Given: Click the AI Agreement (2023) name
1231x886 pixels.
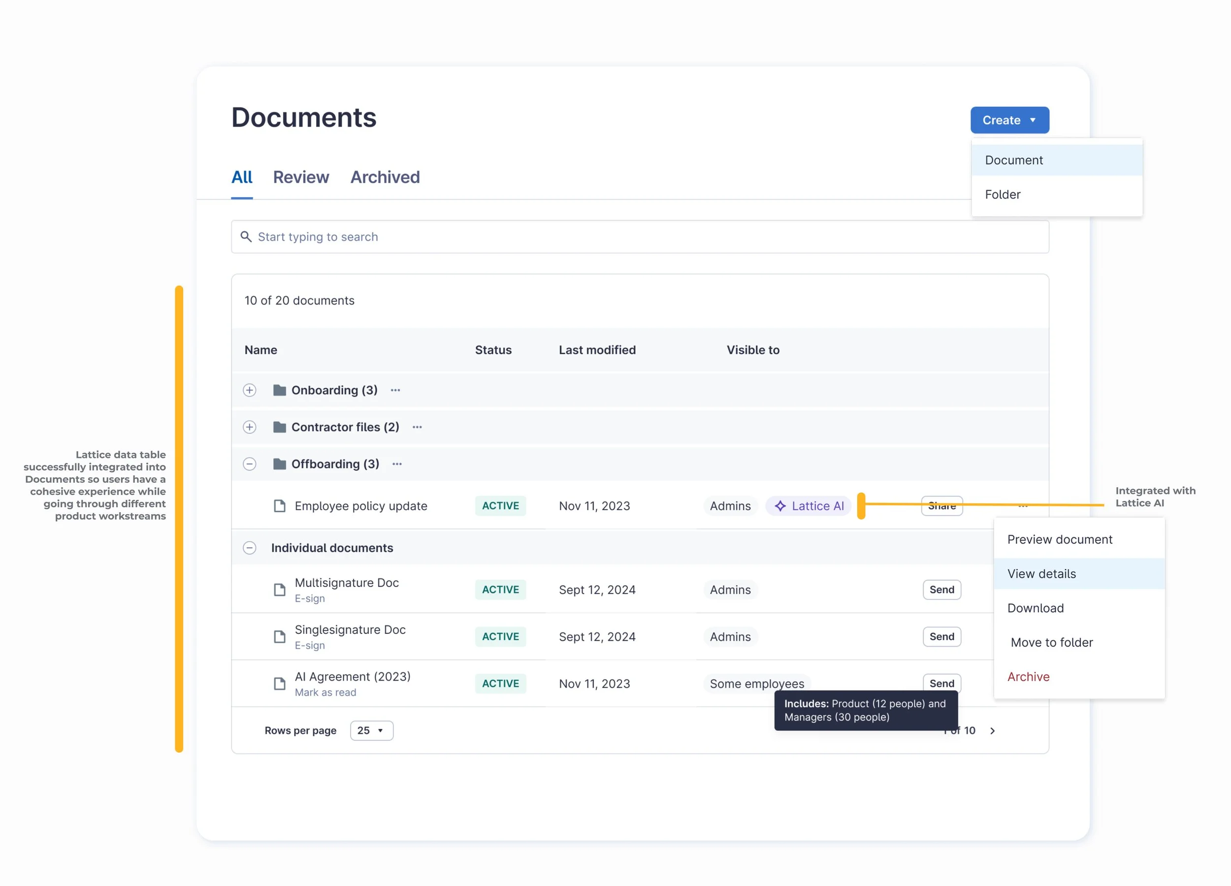Looking at the screenshot, I should click(353, 677).
